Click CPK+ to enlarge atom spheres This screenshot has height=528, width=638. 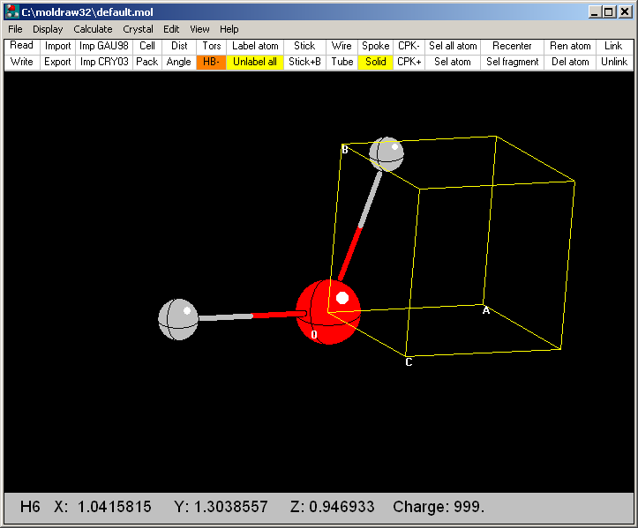click(x=409, y=62)
